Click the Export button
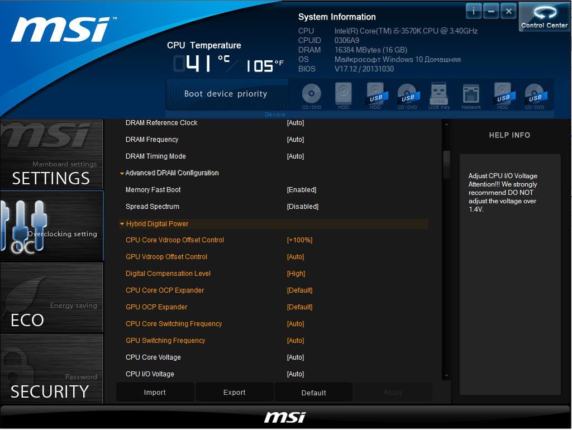572x430 pixels. coord(235,393)
